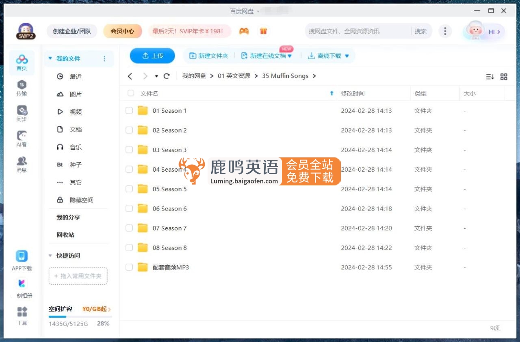Screen dimensions: 520x342
Task: Open the vertical dots menu beside 我的文件
Action: tap(104, 59)
